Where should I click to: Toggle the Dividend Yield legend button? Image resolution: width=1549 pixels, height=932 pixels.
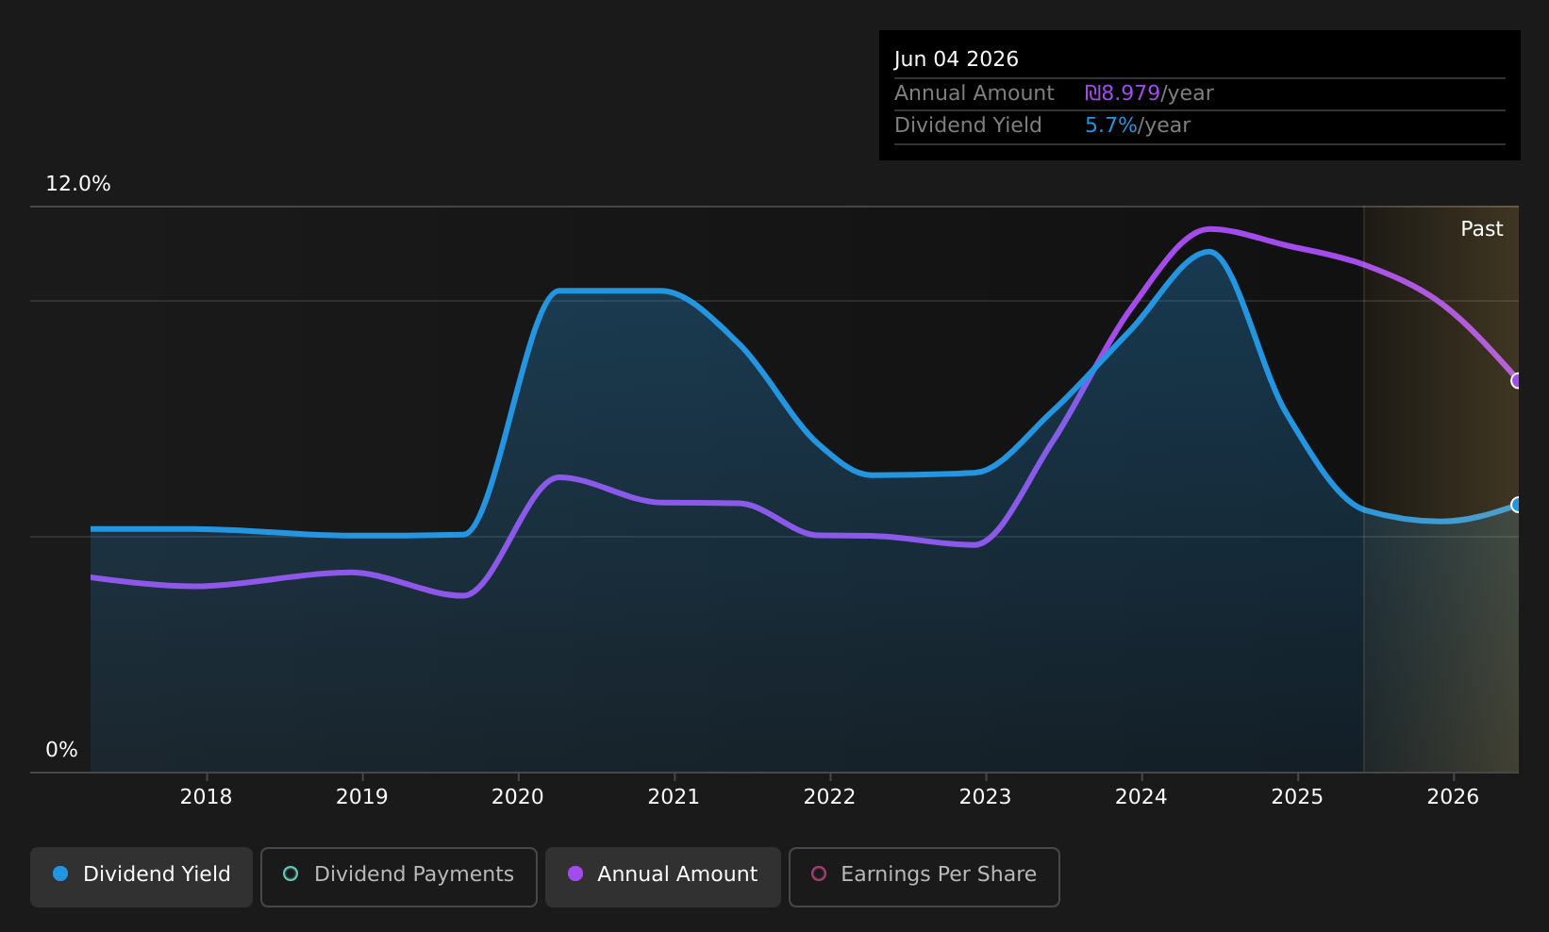click(x=142, y=876)
